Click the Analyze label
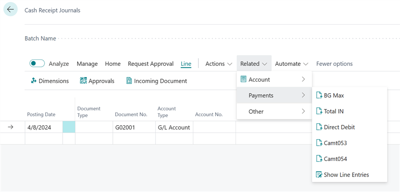 pos(59,64)
